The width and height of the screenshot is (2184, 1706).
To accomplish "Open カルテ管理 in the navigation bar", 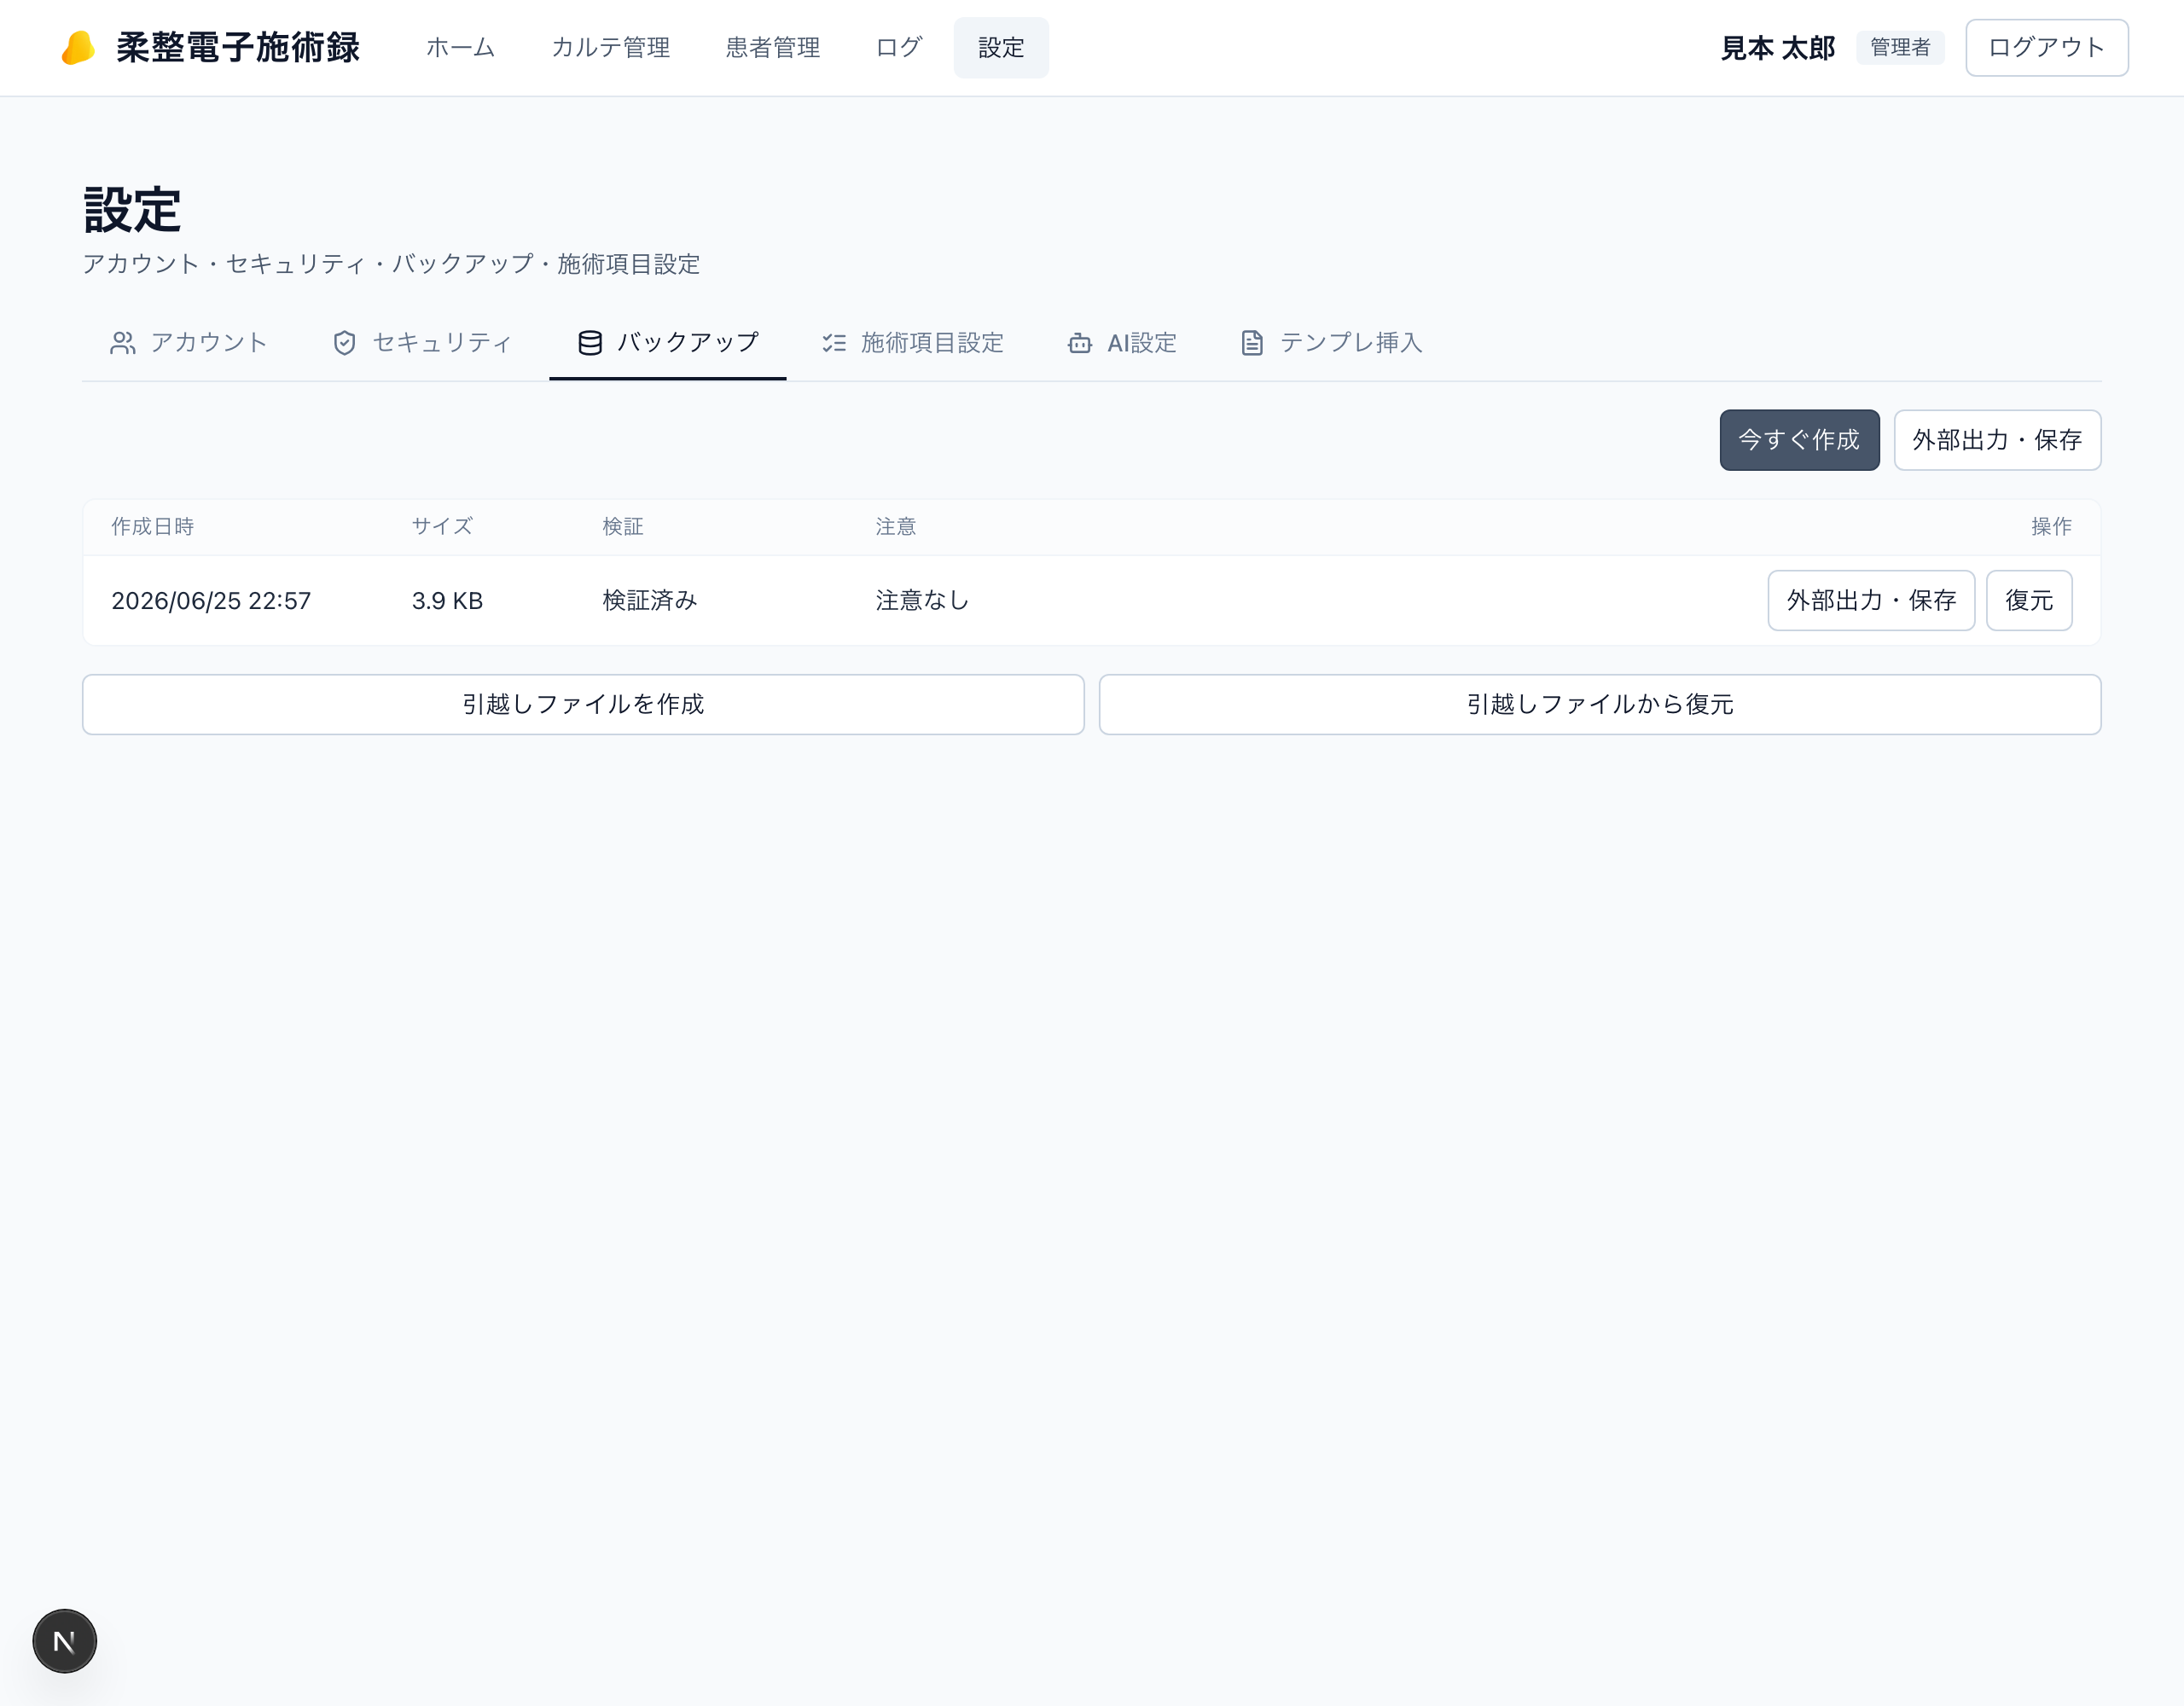I will pos(611,47).
